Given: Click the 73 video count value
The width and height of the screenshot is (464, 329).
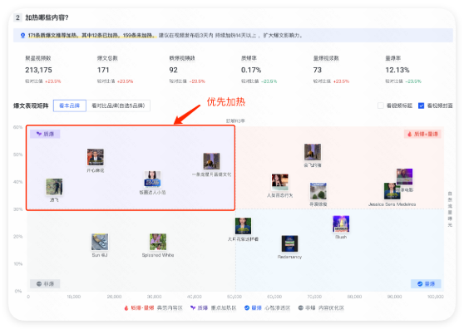Looking at the screenshot, I should pos(317,70).
